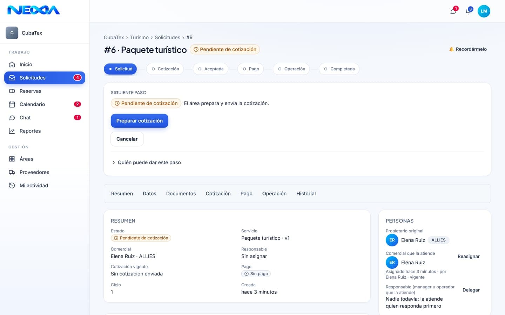
Task: Go to Solicitudes in breadcrumb
Action: (167, 37)
